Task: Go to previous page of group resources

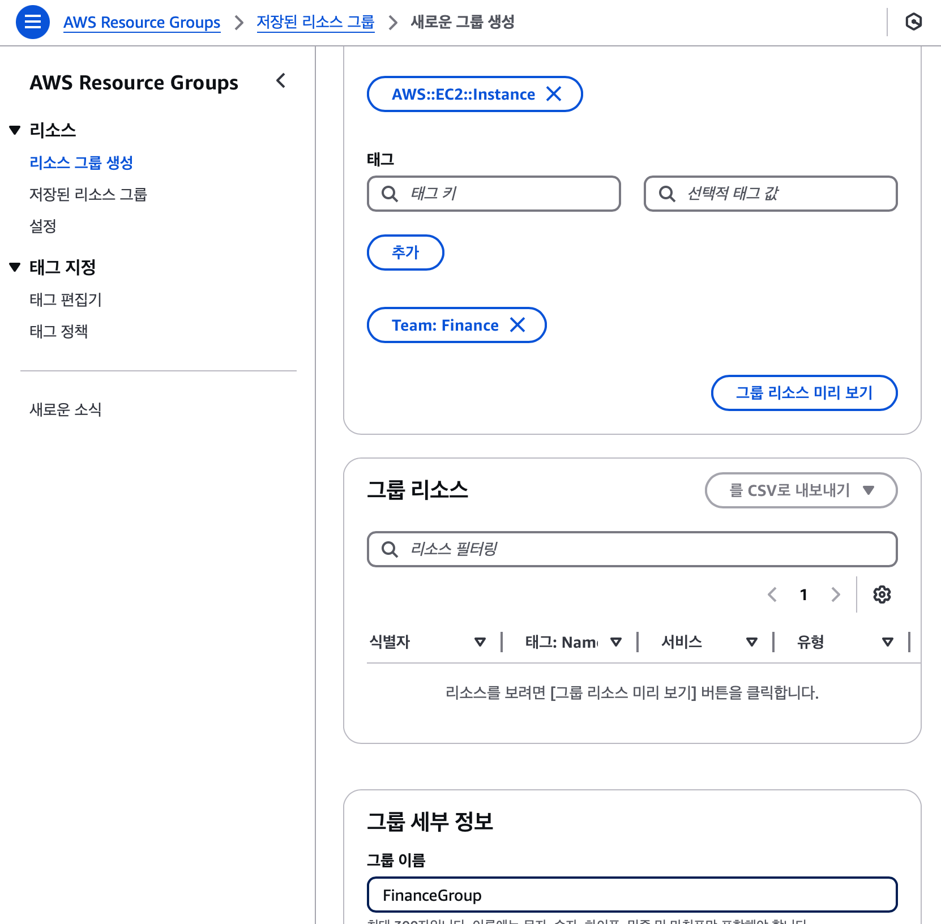Action: click(772, 594)
